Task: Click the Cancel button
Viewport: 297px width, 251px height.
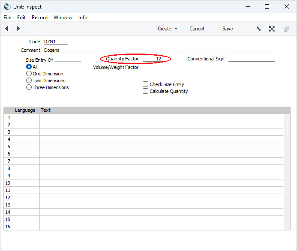Action: 197,29
